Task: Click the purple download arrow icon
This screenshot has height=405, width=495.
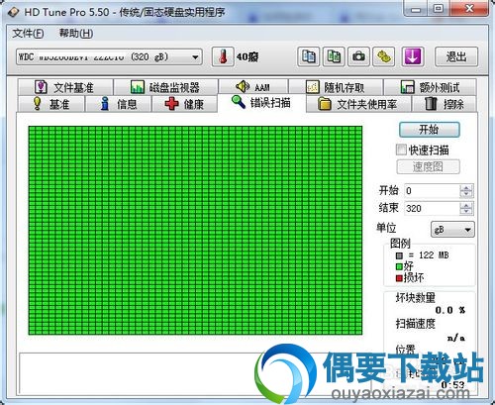Action: point(413,56)
